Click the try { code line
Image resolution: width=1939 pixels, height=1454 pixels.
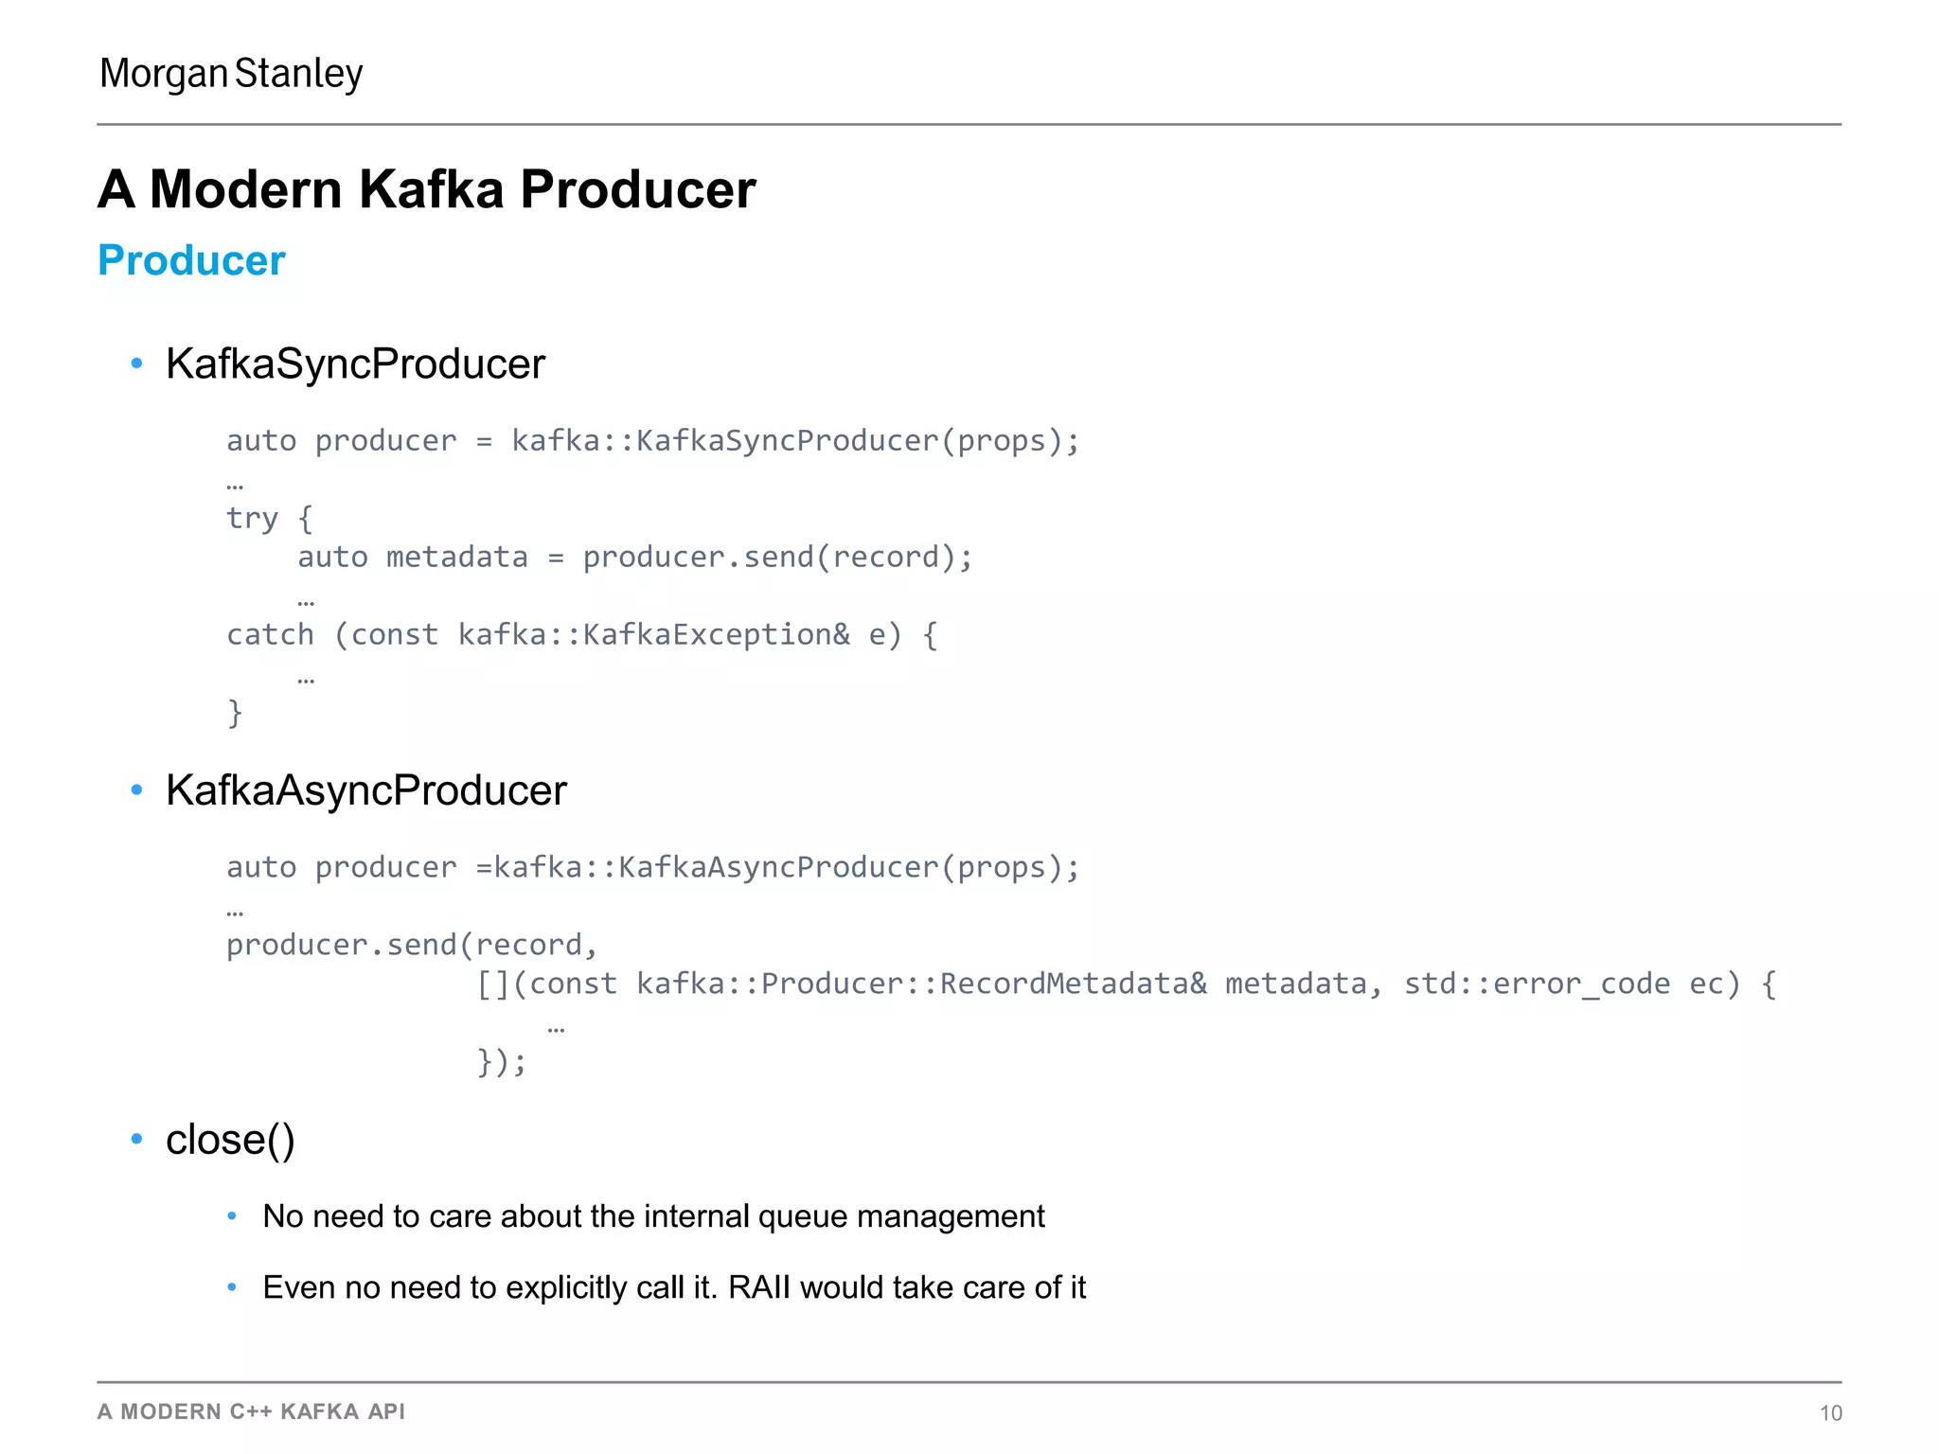[x=269, y=519]
